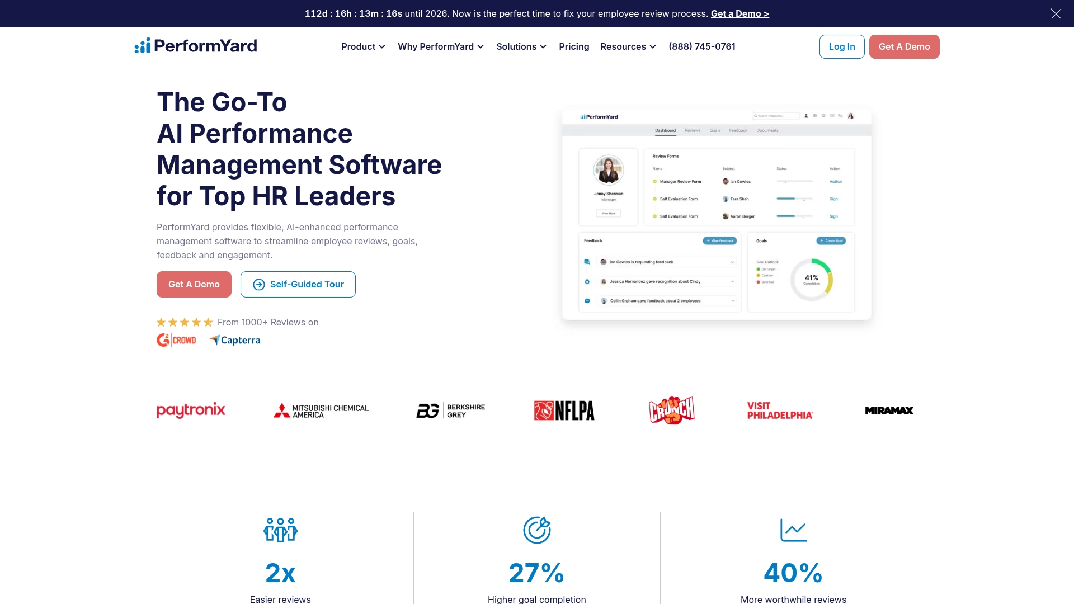The width and height of the screenshot is (1074, 604).
Task: Click the five-star rating icons
Action: point(185,322)
